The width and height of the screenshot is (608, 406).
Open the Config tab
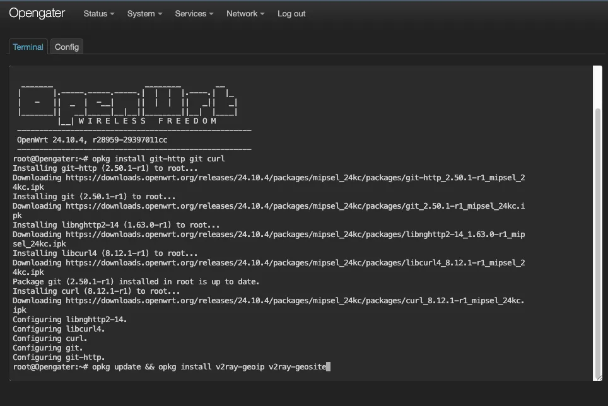tap(67, 47)
